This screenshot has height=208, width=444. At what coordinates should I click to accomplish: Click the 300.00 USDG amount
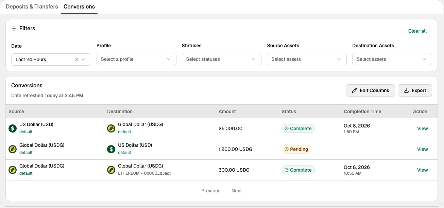pyautogui.click(x=234, y=170)
